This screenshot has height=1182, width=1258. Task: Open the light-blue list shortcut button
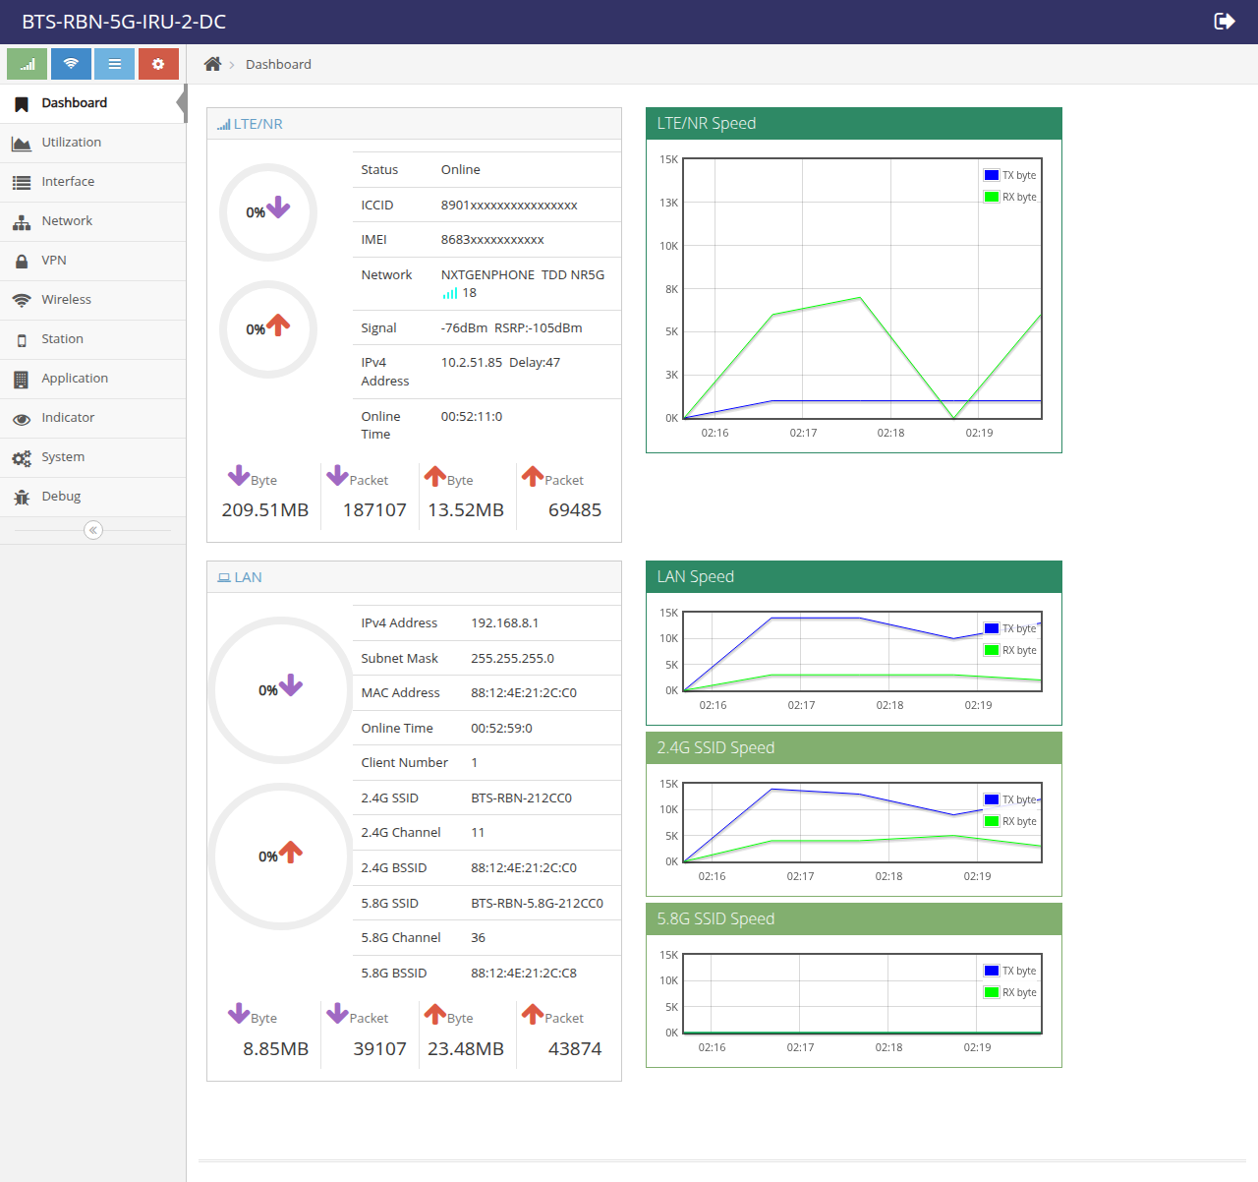[x=115, y=64]
